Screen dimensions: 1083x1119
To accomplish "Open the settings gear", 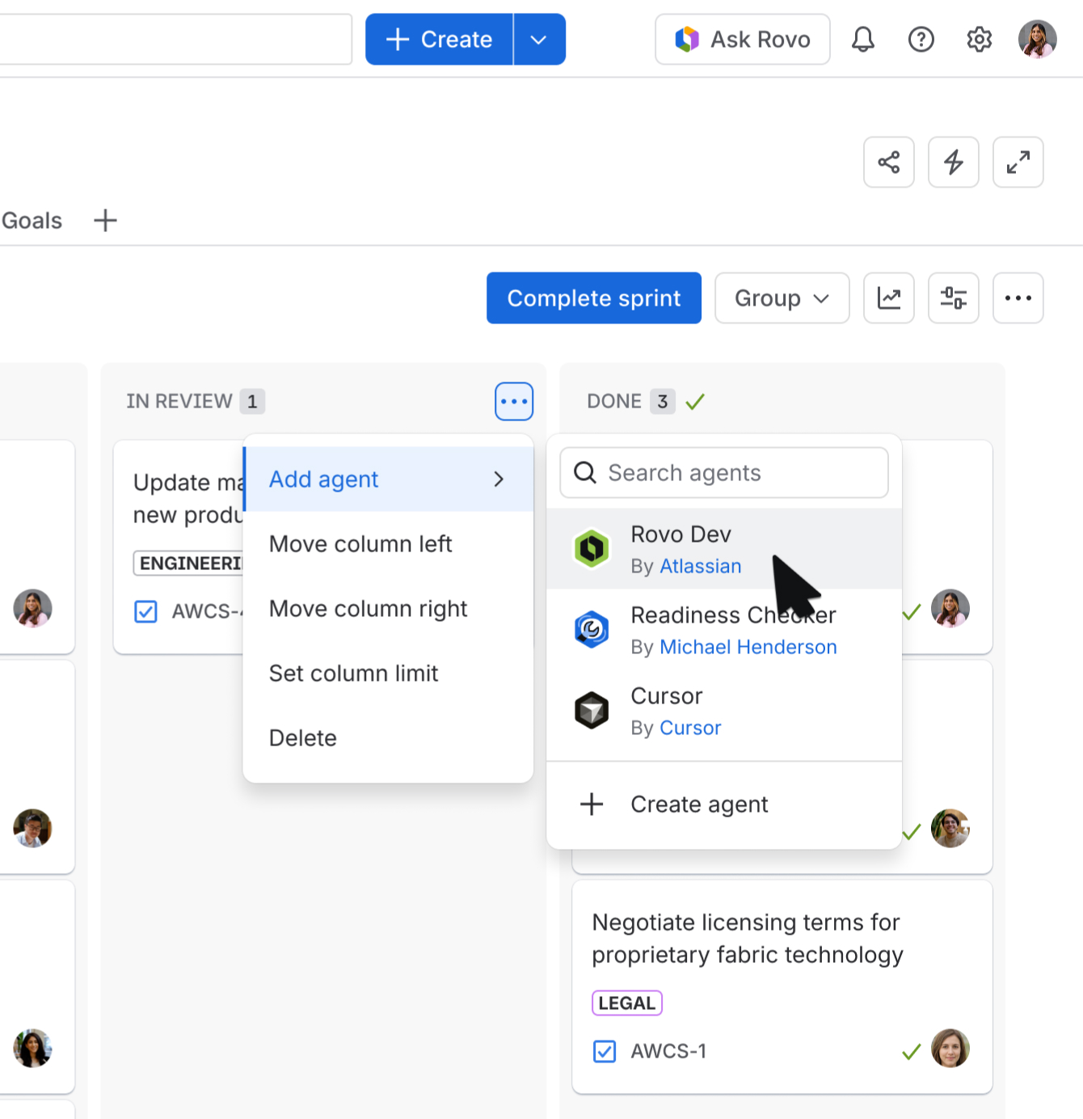I will click(x=980, y=39).
